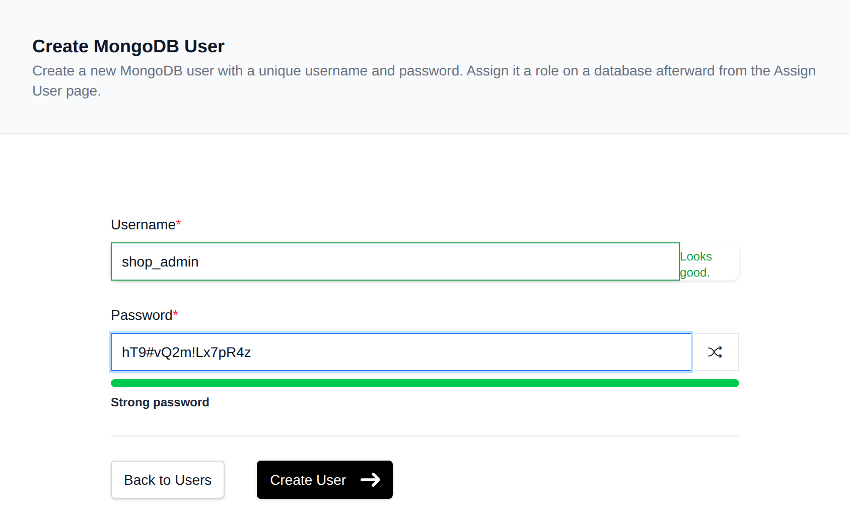
Task: Click the "Create MongoDB User" heading
Action: tap(128, 46)
